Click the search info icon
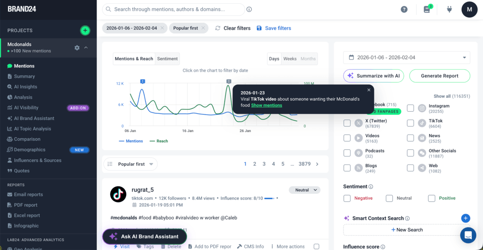 coord(249,9)
